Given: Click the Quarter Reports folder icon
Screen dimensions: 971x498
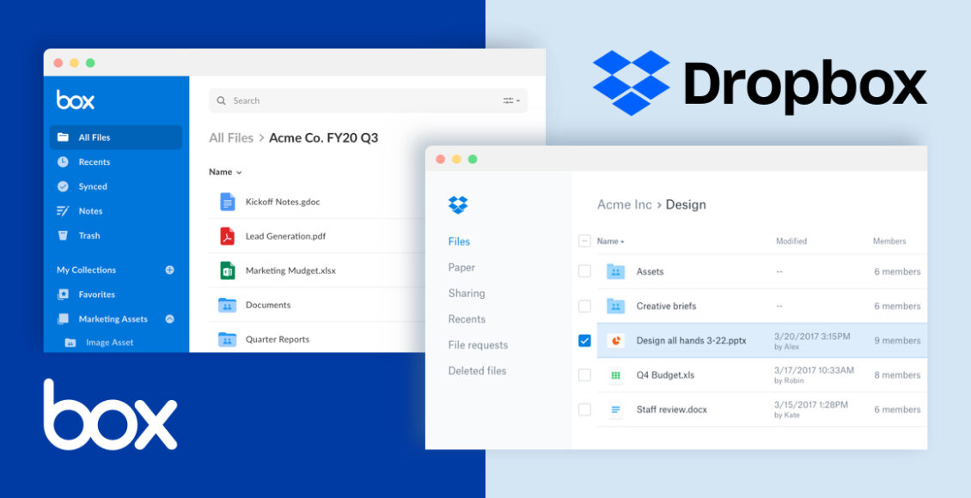Looking at the screenshot, I should click(x=227, y=339).
